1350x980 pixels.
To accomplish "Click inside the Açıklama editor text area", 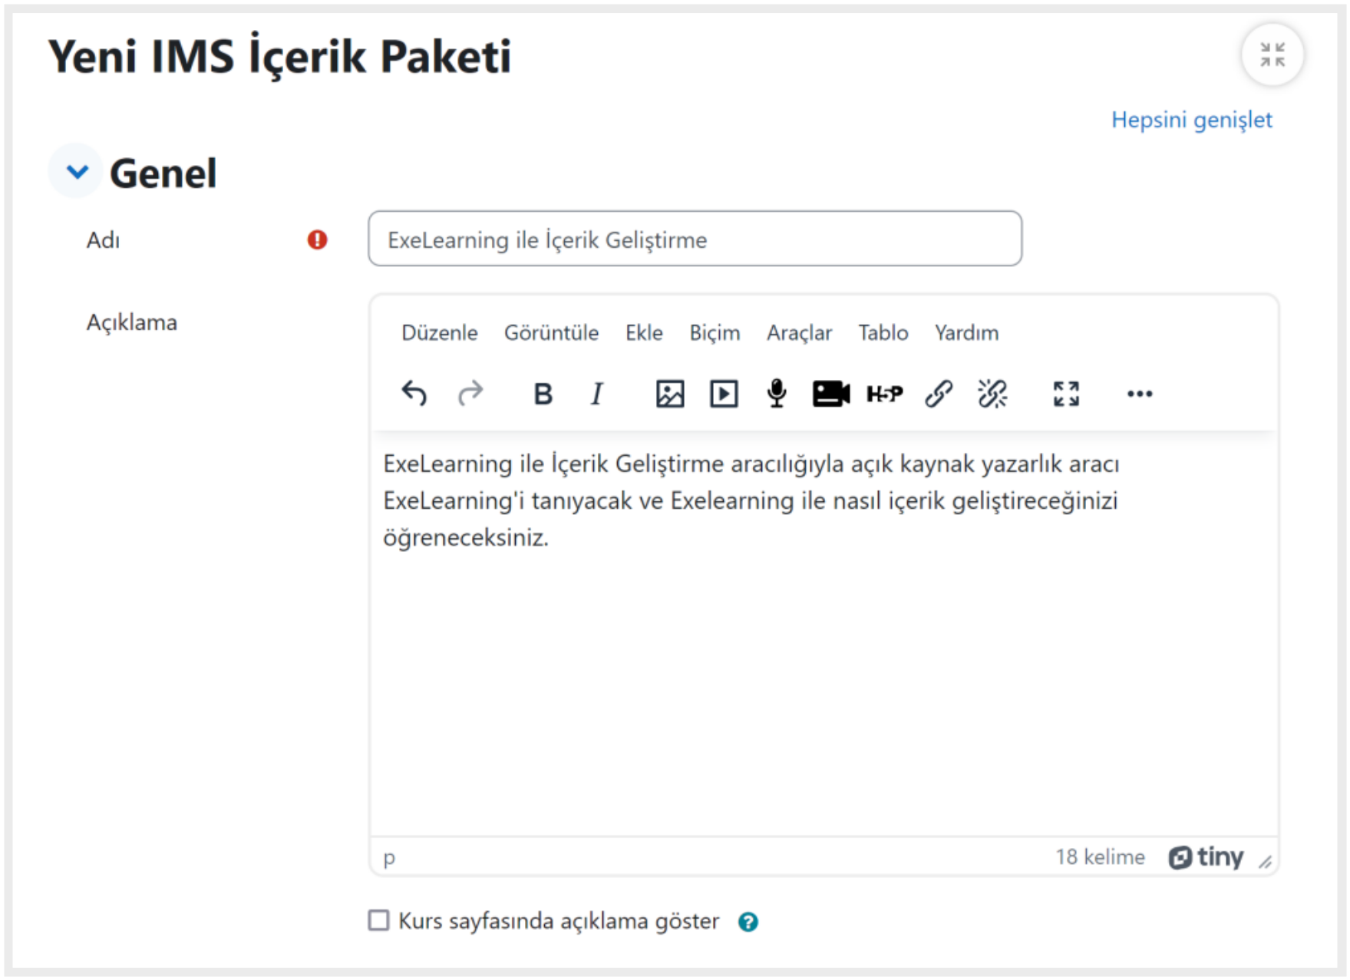I will pyautogui.click(x=824, y=633).
